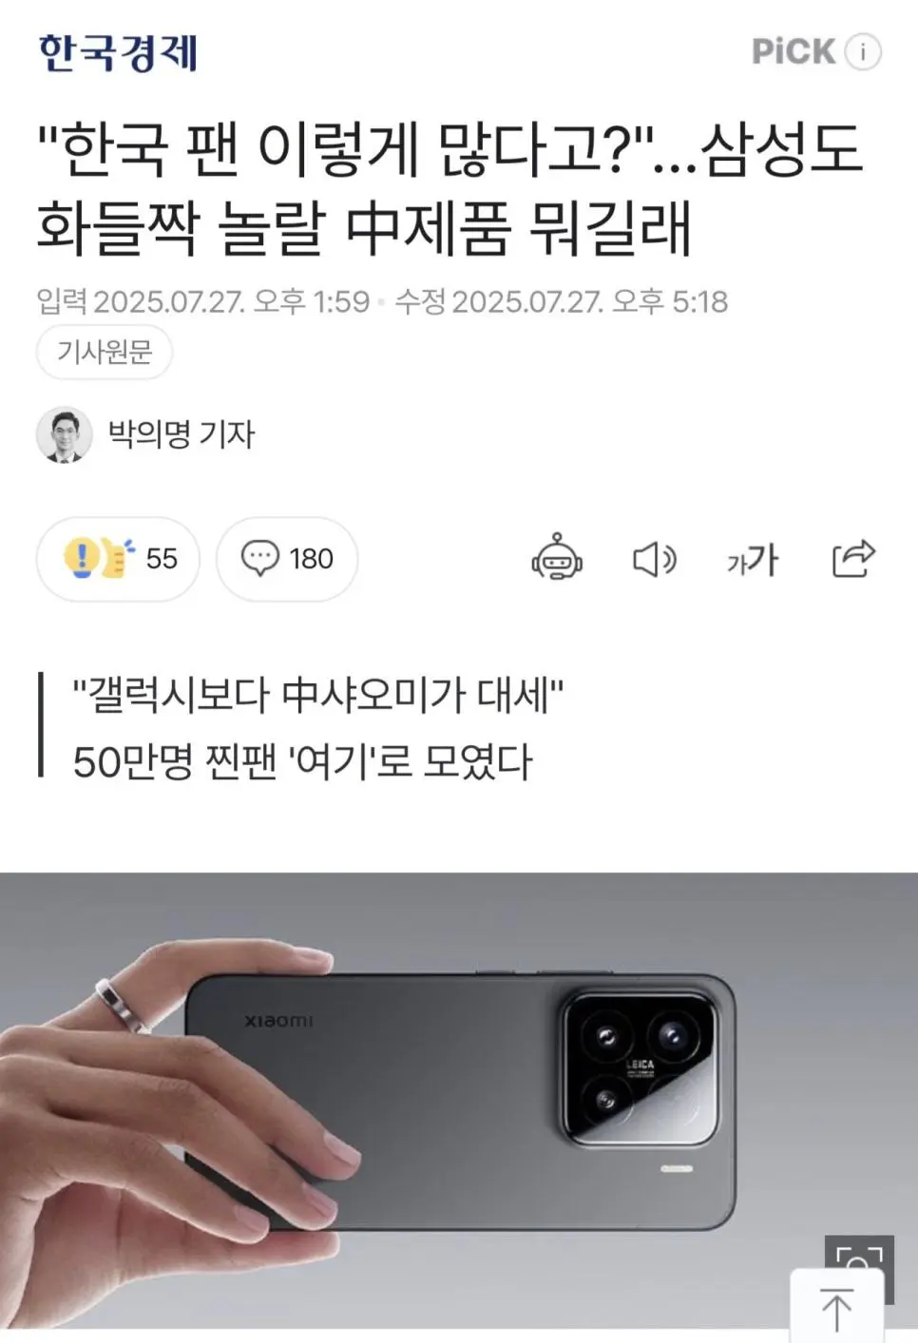Jump to top with arrow button
The width and height of the screenshot is (918, 1343).
(x=837, y=1307)
